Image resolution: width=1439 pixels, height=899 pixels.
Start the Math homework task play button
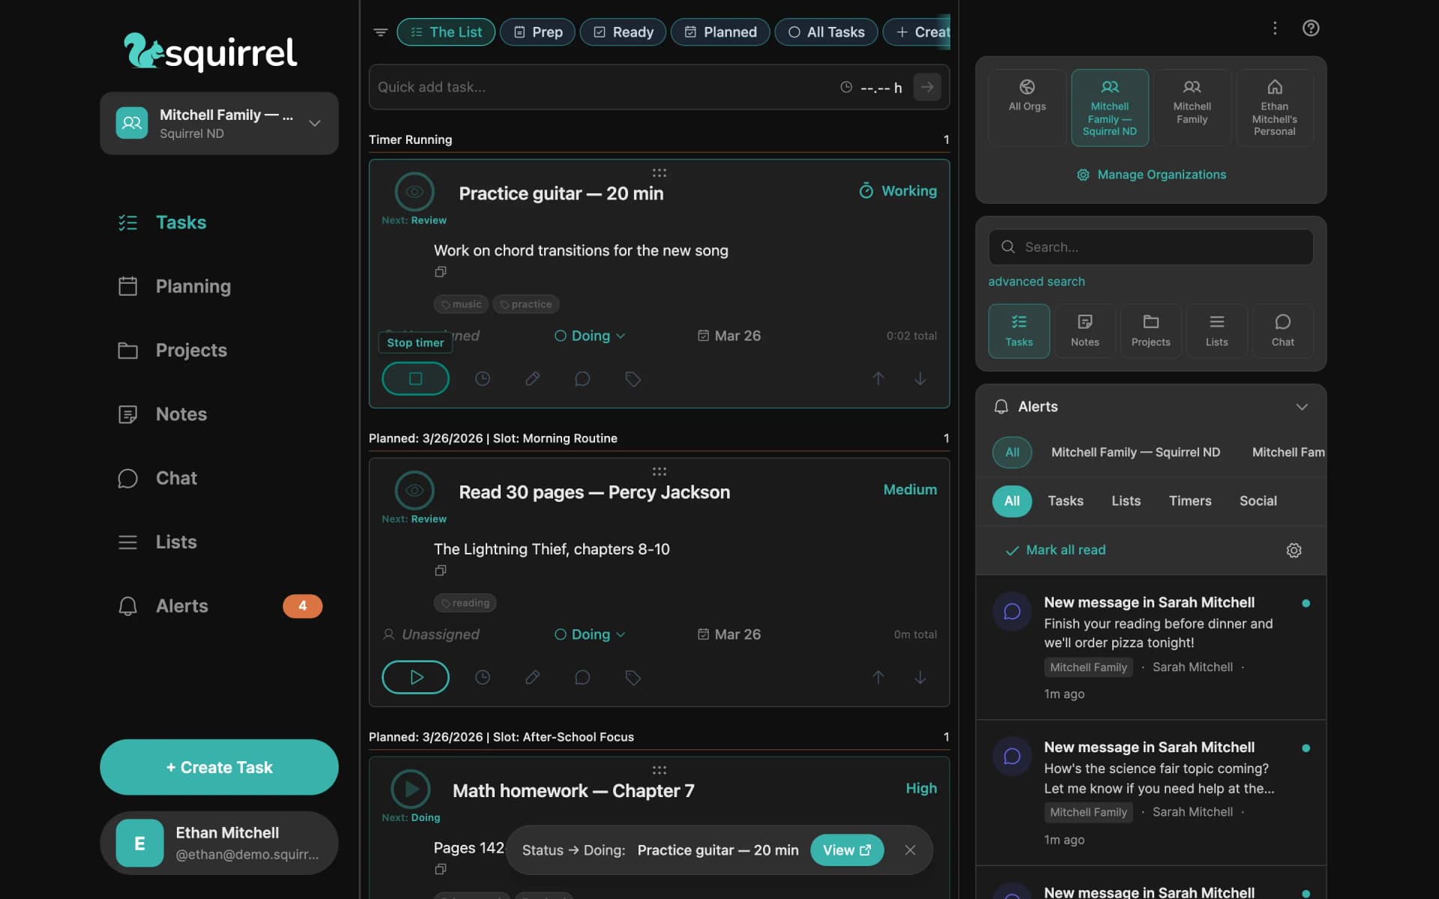[x=411, y=789]
